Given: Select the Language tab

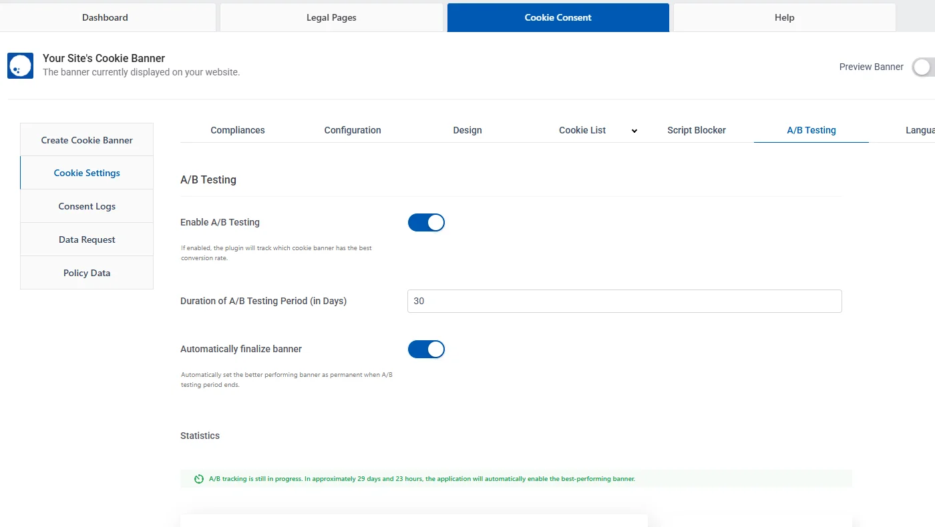Looking at the screenshot, I should pyautogui.click(x=920, y=130).
